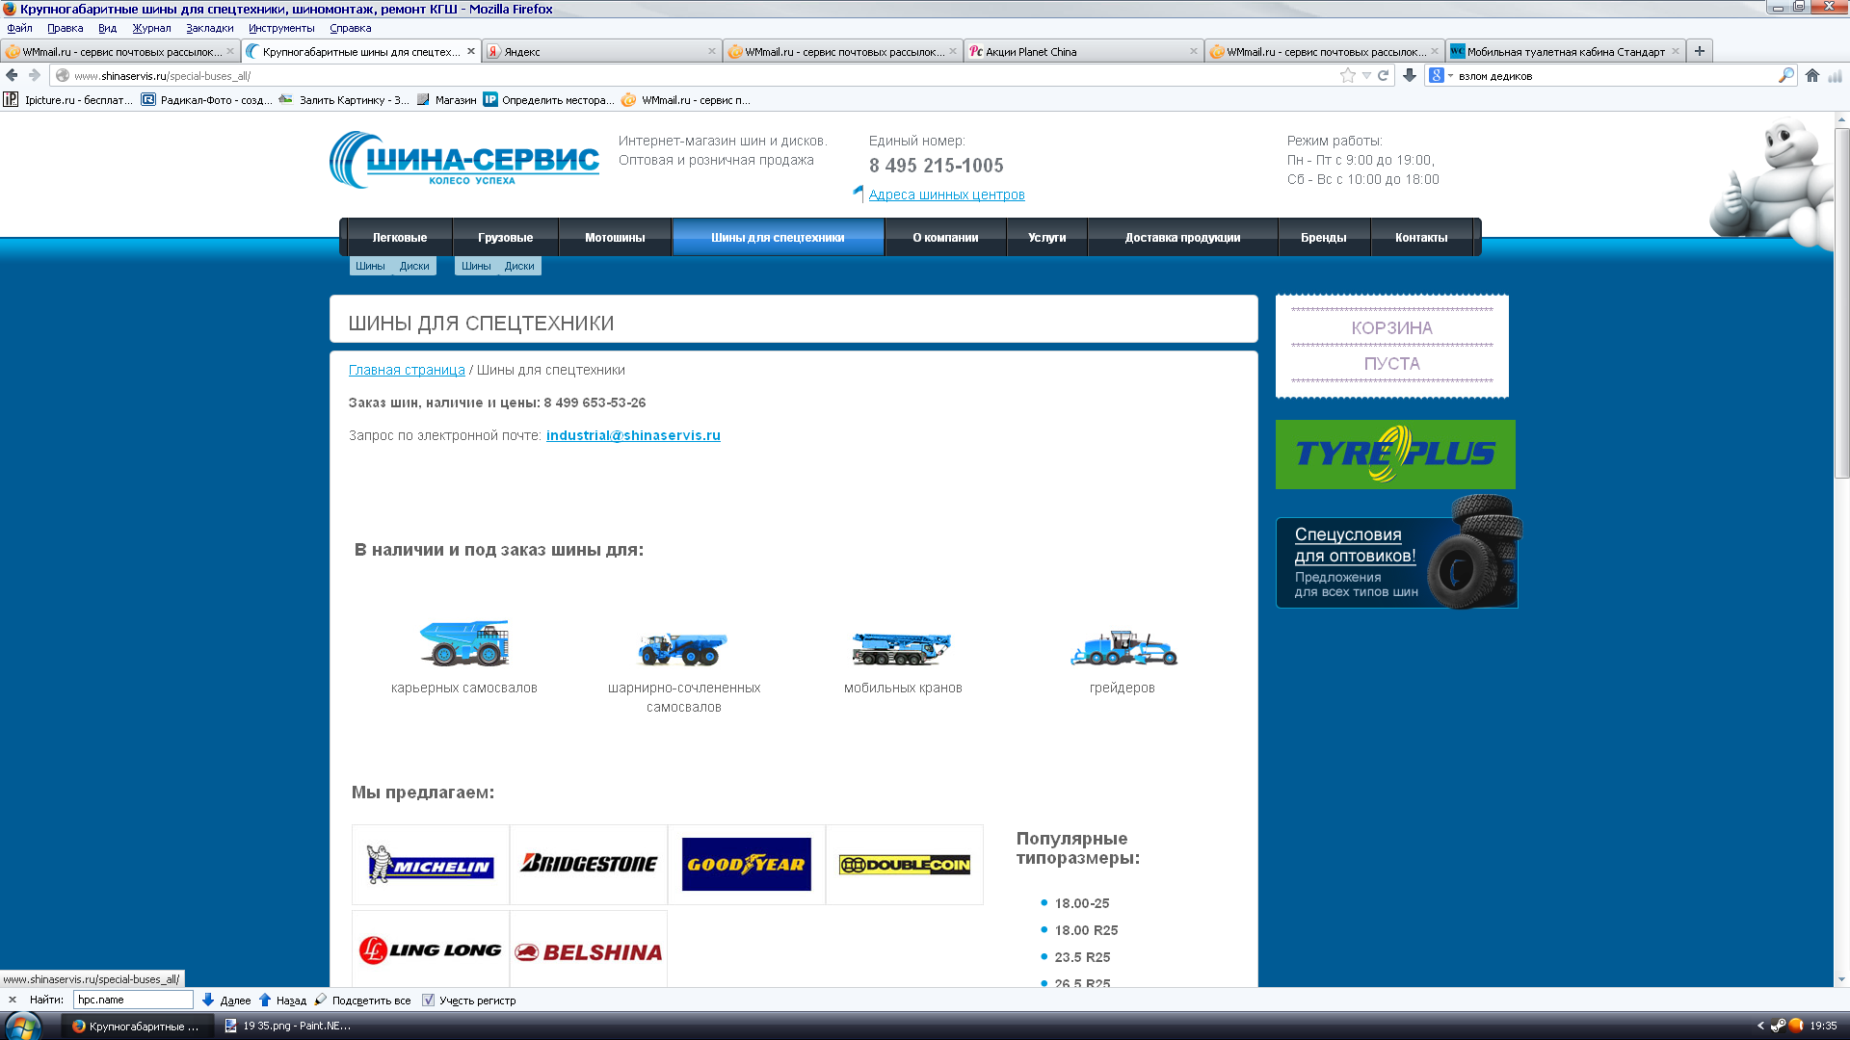Open the 'Грузовые' navigation section

(x=505, y=238)
